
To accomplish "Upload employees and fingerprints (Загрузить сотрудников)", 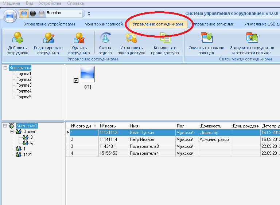I will click(x=252, y=38).
